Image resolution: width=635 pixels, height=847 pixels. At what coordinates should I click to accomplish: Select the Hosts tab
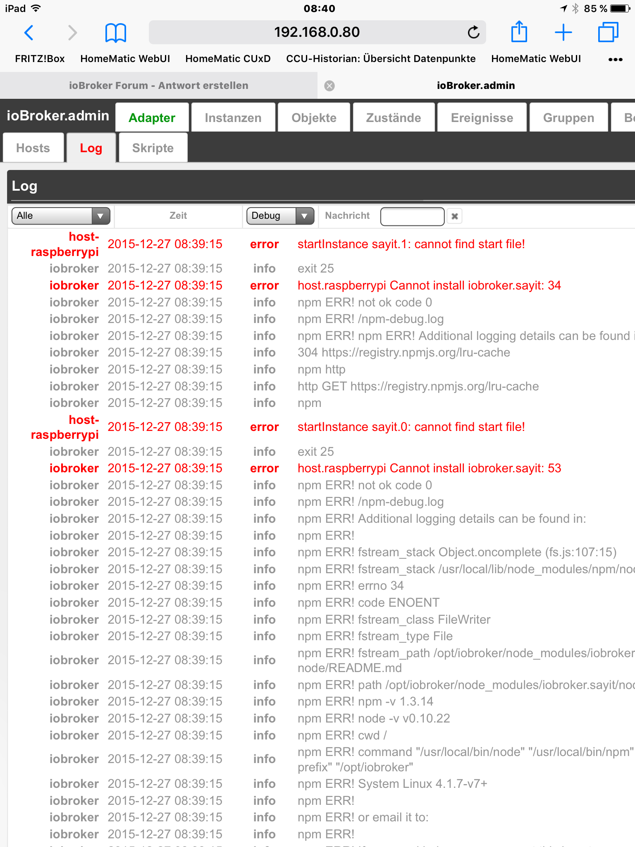[x=33, y=148]
